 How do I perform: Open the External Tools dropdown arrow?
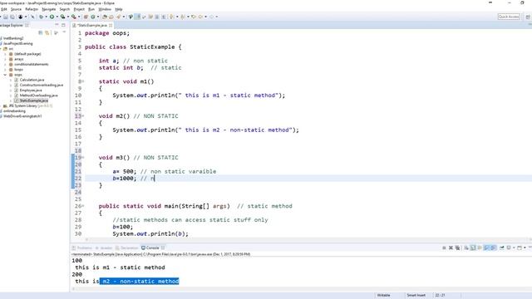tap(79, 17)
